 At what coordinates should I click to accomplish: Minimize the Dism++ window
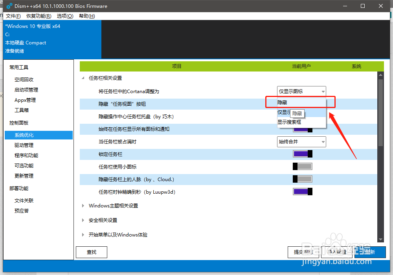345,6
